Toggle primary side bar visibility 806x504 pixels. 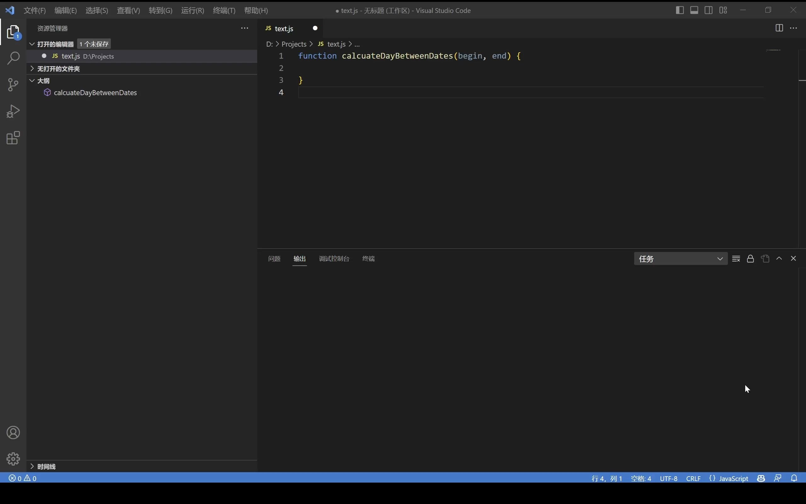click(x=680, y=10)
